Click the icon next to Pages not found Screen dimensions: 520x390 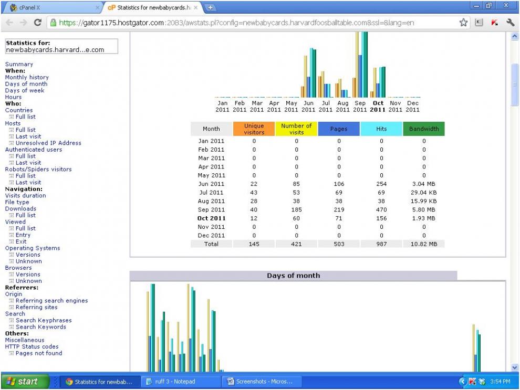tap(12, 353)
